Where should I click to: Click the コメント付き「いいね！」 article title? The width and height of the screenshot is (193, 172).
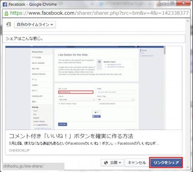point(71,136)
